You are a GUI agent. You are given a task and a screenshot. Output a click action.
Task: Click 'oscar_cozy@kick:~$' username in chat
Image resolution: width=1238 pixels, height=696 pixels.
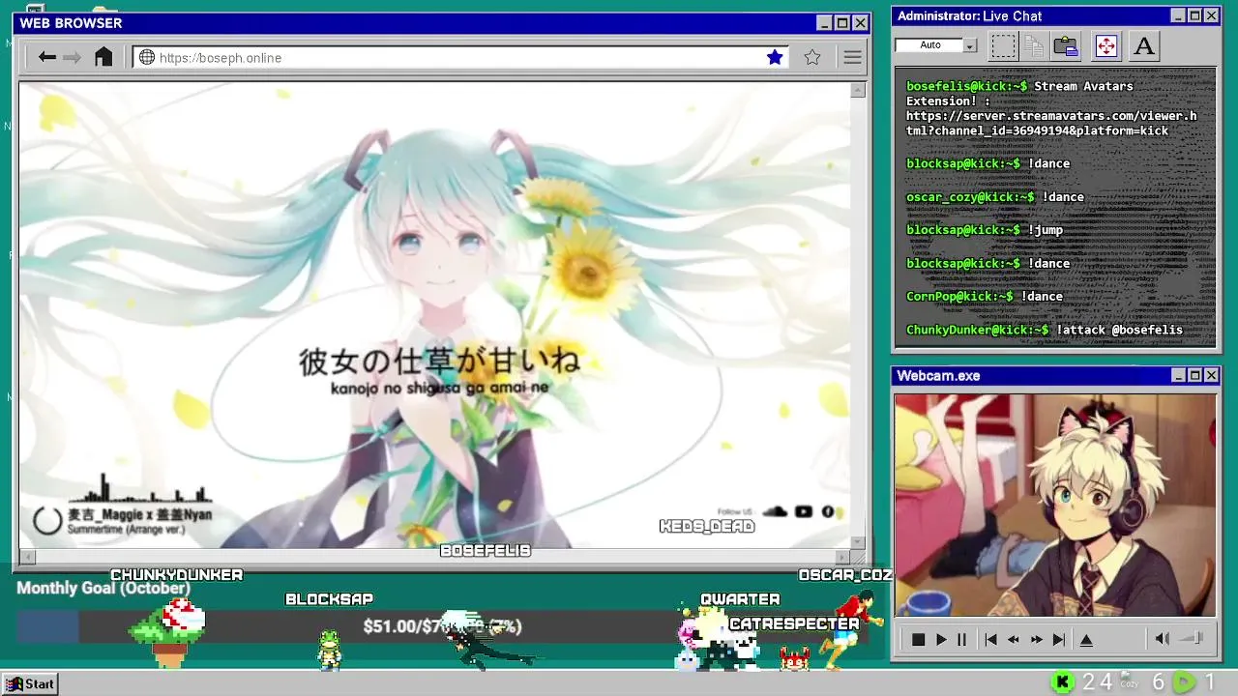(970, 197)
